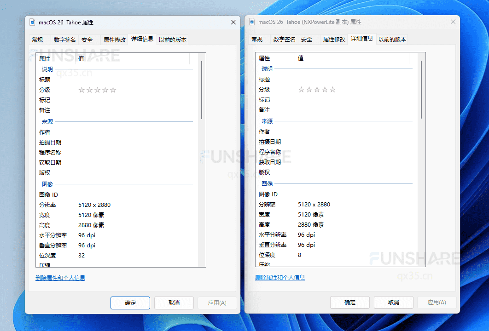Screen dimensions: 489x331
Task: Open 属性修改 tab in left window
Action: 115,40
